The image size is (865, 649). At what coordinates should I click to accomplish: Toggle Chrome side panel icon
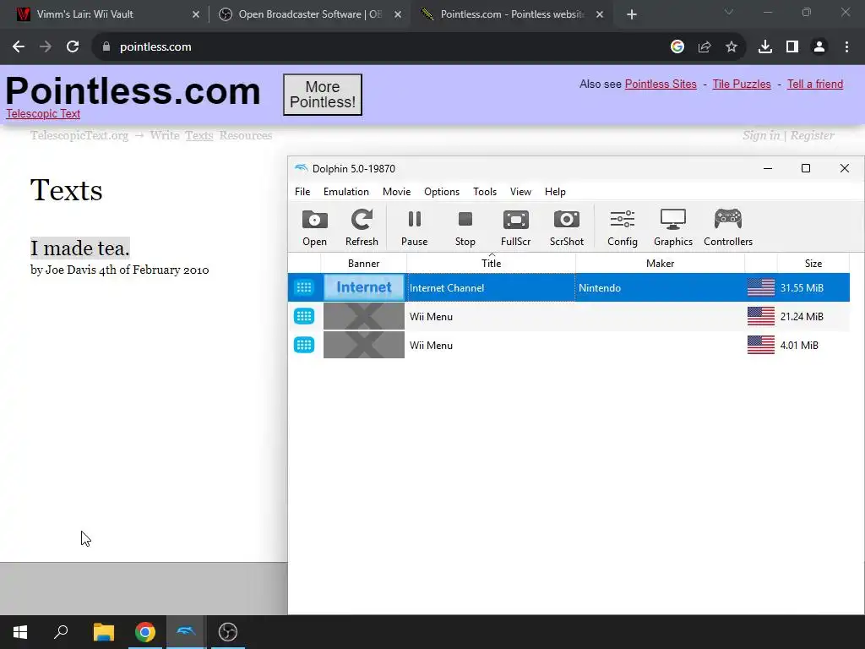point(792,47)
